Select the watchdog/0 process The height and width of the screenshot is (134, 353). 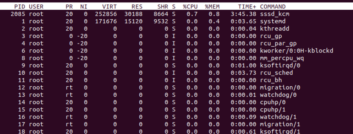click(278, 95)
